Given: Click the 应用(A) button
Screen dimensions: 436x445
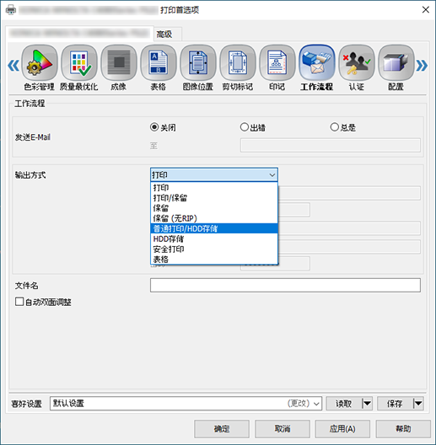Looking at the screenshot, I should pyautogui.click(x=342, y=429).
